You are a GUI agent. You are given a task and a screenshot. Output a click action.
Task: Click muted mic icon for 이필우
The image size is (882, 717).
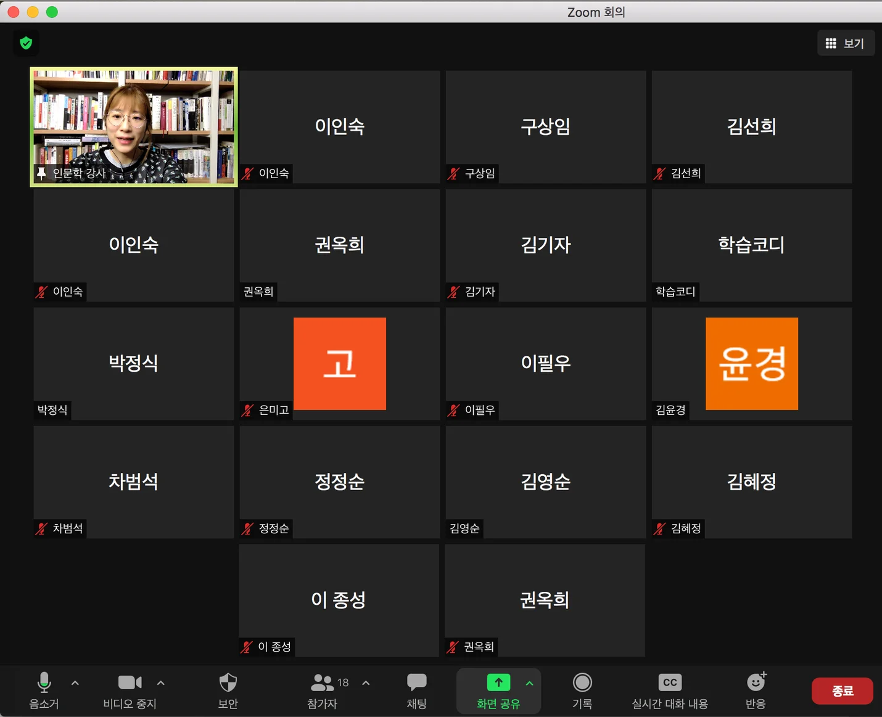(x=453, y=411)
